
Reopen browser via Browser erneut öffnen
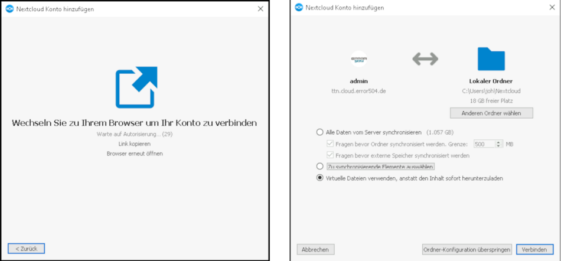click(135, 154)
